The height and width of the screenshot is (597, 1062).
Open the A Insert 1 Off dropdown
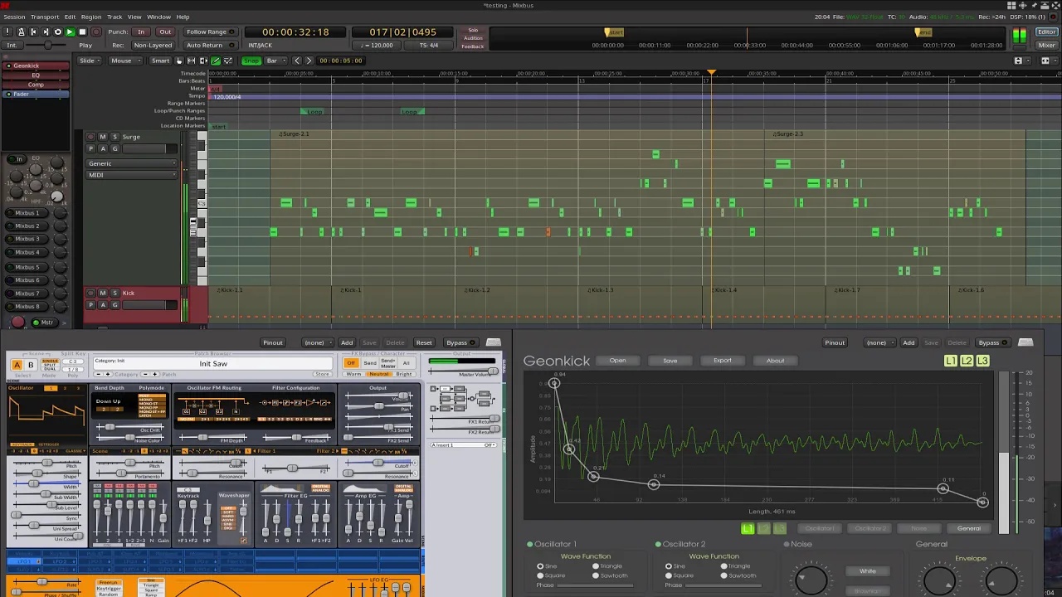[x=464, y=445]
